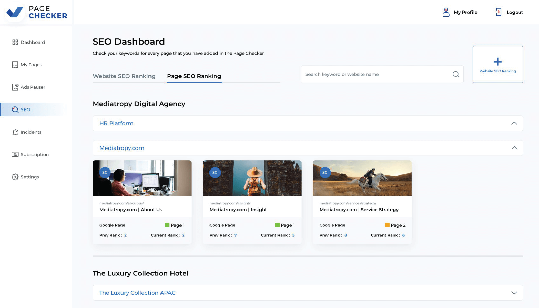Click the SG badge on About Us card
The image size is (539, 308).
105,172
